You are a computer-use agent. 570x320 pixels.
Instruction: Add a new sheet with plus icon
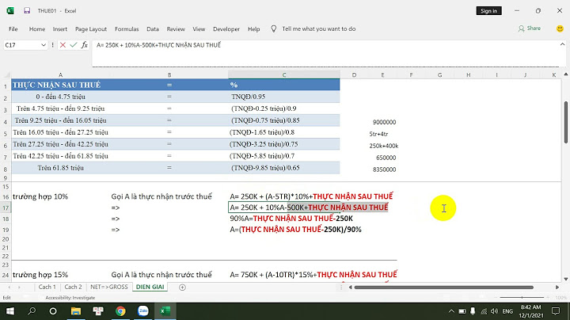[x=183, y=288]
